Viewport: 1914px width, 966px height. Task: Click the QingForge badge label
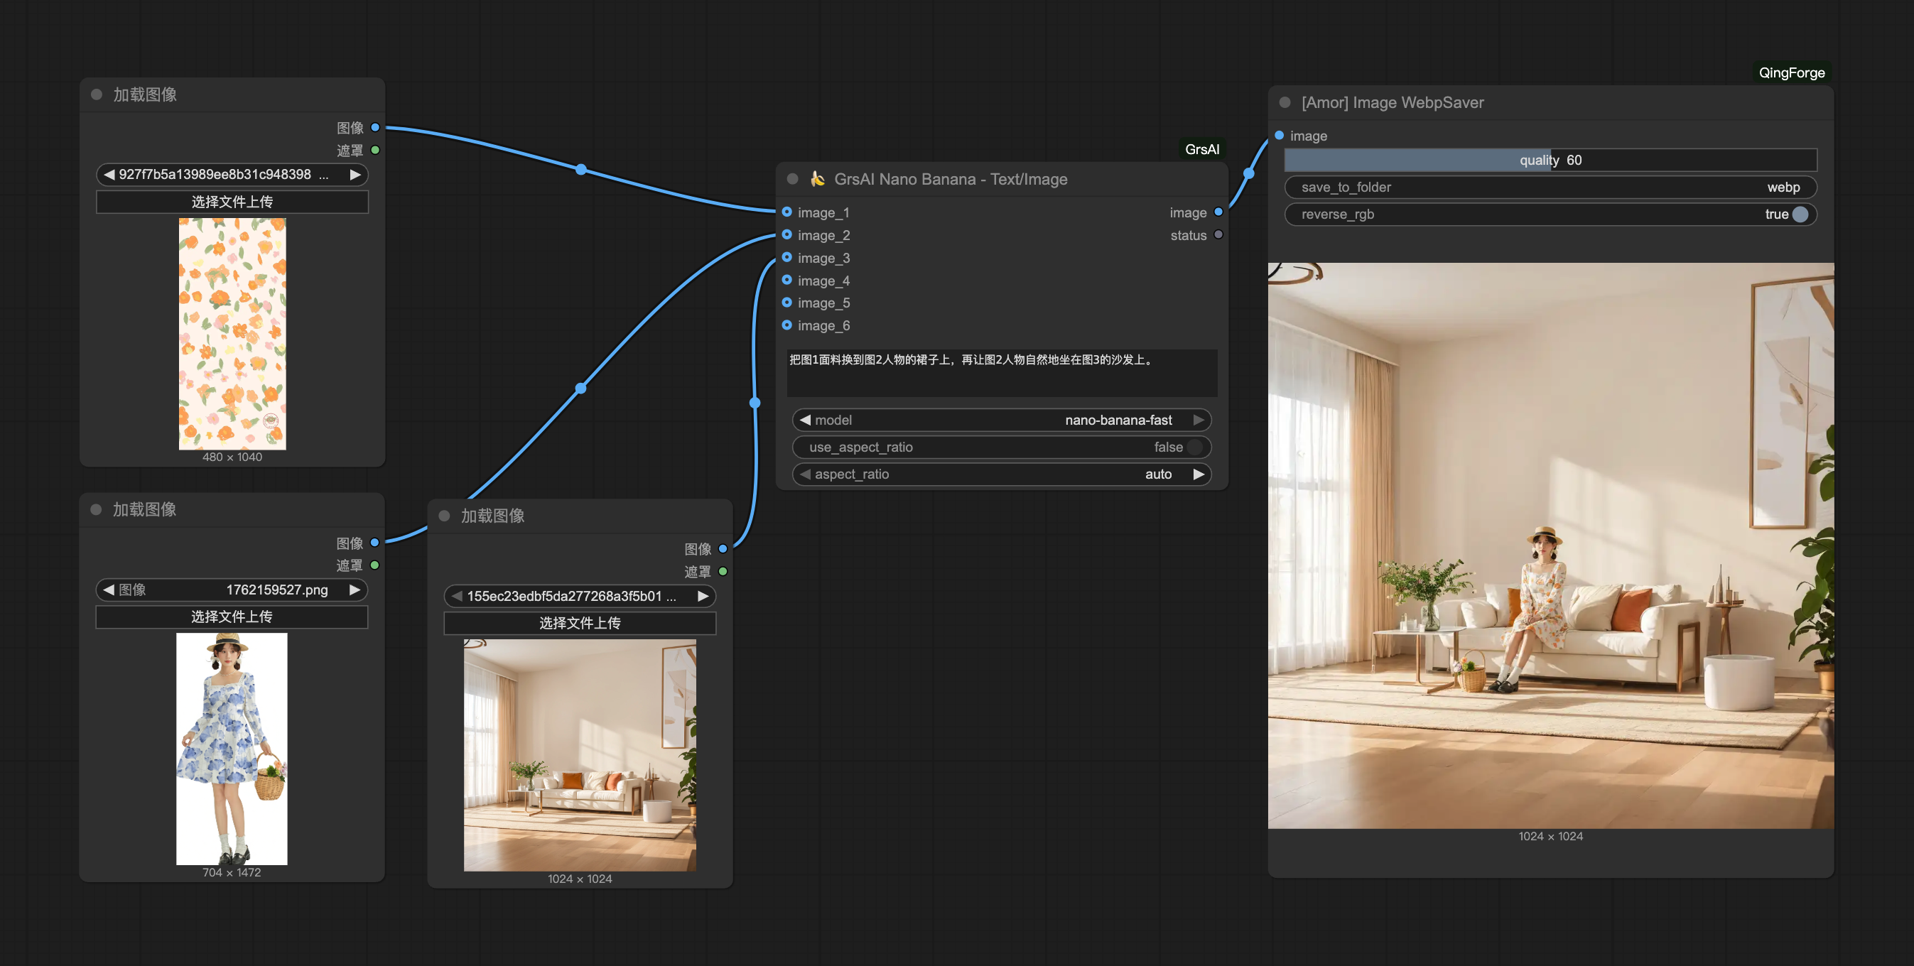[1790, 73]
